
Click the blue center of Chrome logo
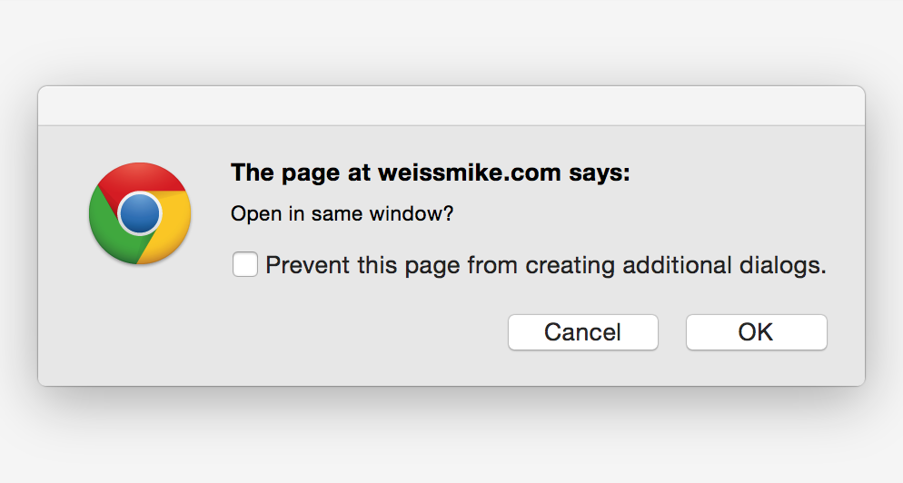click(x=140, y=214)
